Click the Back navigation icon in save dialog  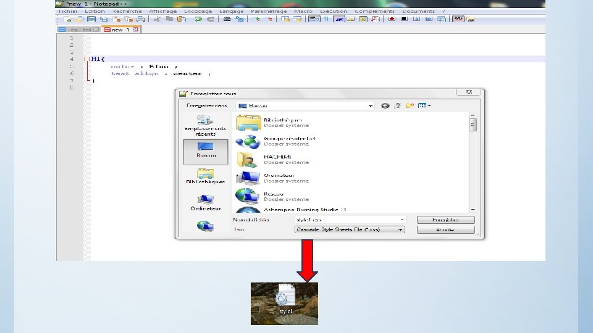(x=385, y=105)
